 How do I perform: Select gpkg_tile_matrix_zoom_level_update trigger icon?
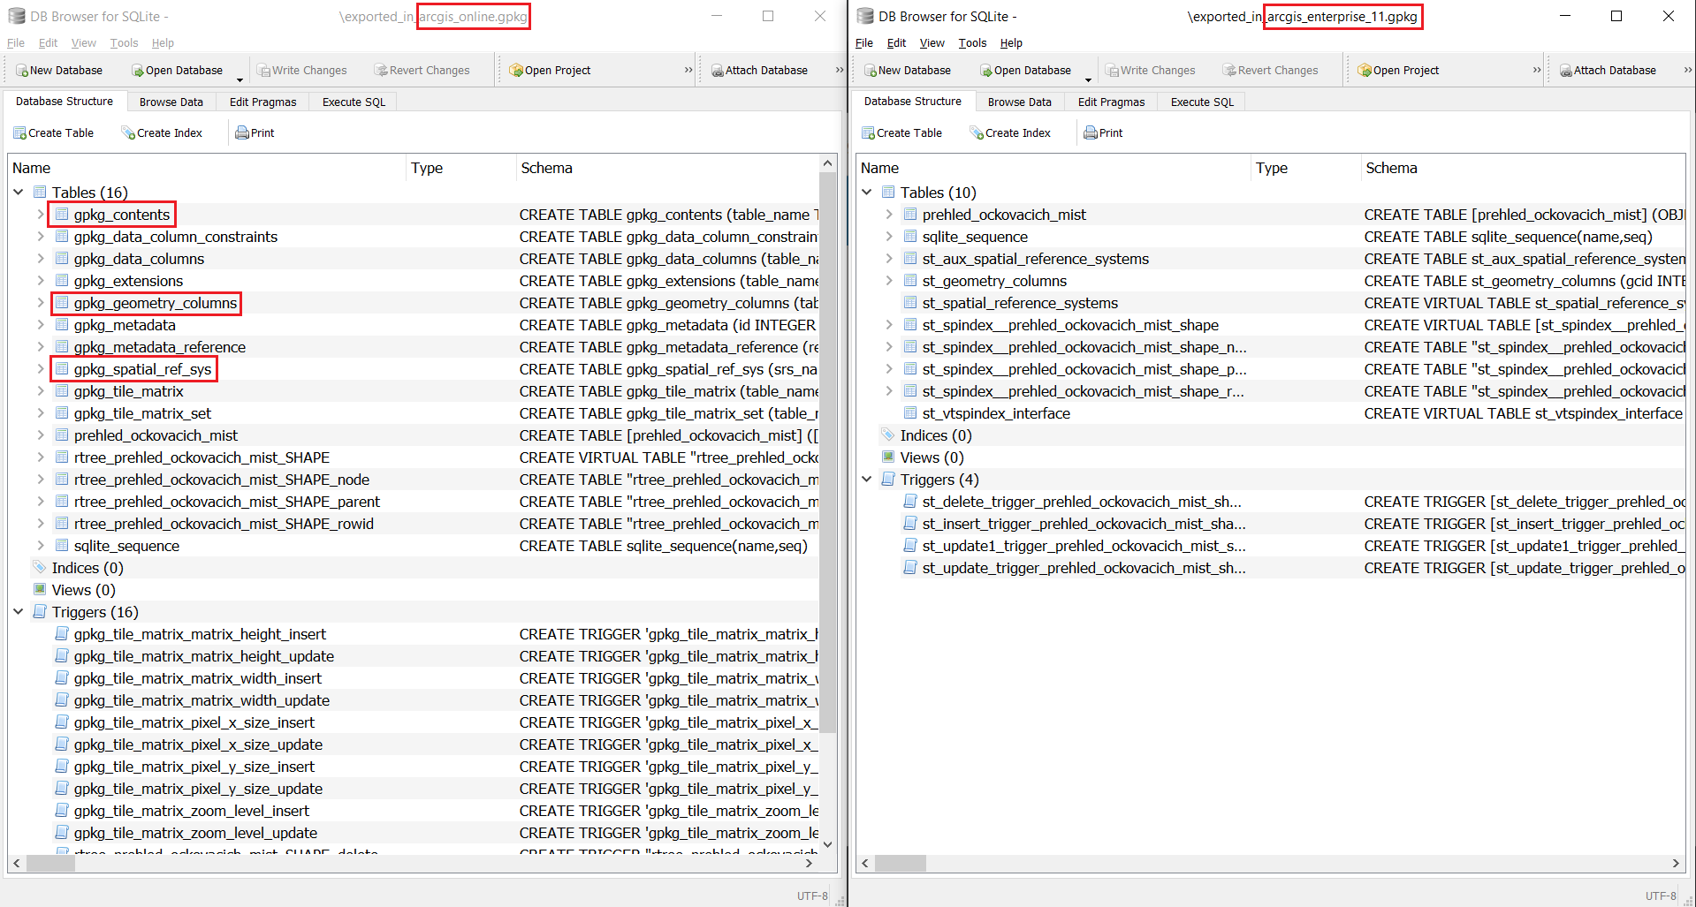[62, 832]
